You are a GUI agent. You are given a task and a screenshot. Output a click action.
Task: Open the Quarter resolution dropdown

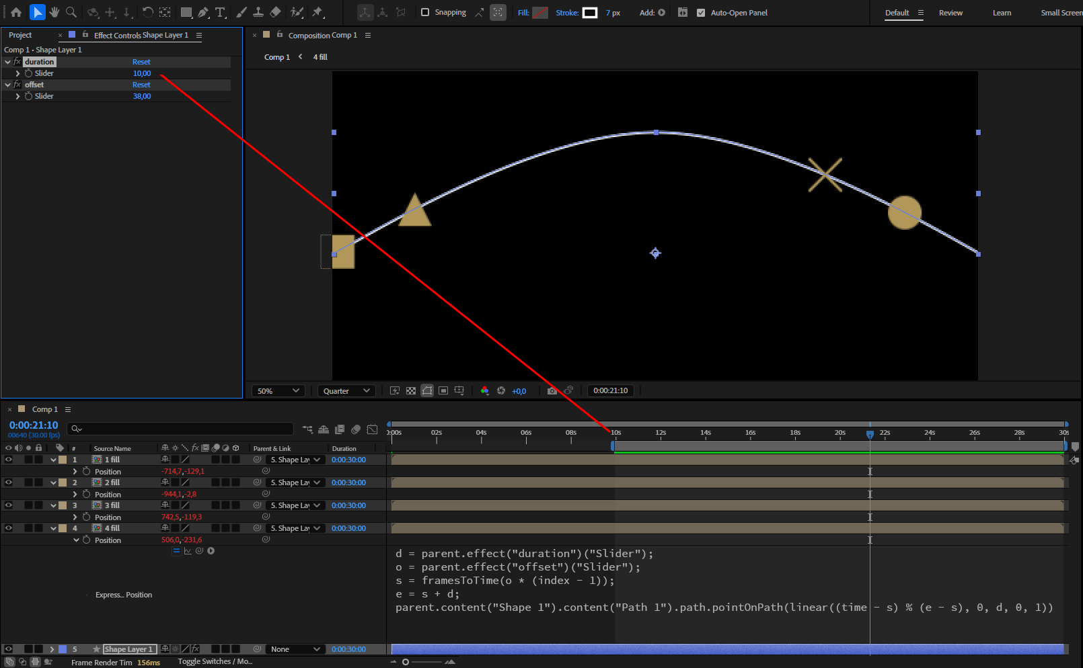pyautogui.click(x=346, y=390)
